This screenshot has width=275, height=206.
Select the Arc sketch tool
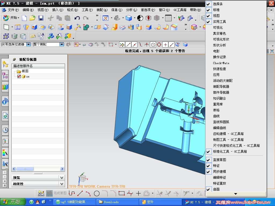(88, 193)
